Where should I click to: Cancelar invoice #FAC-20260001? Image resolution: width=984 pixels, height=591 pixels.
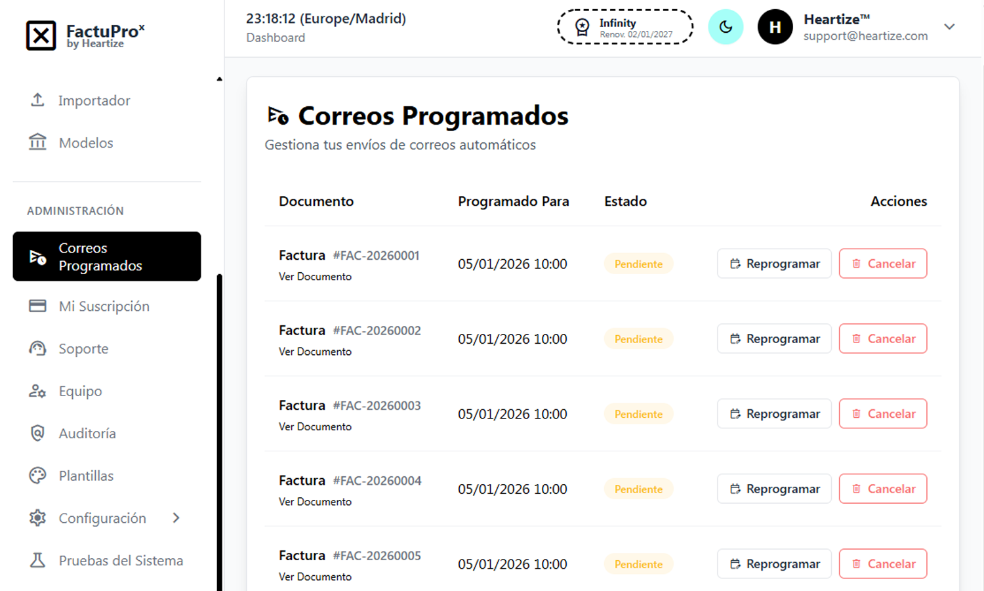click(882, 263)
